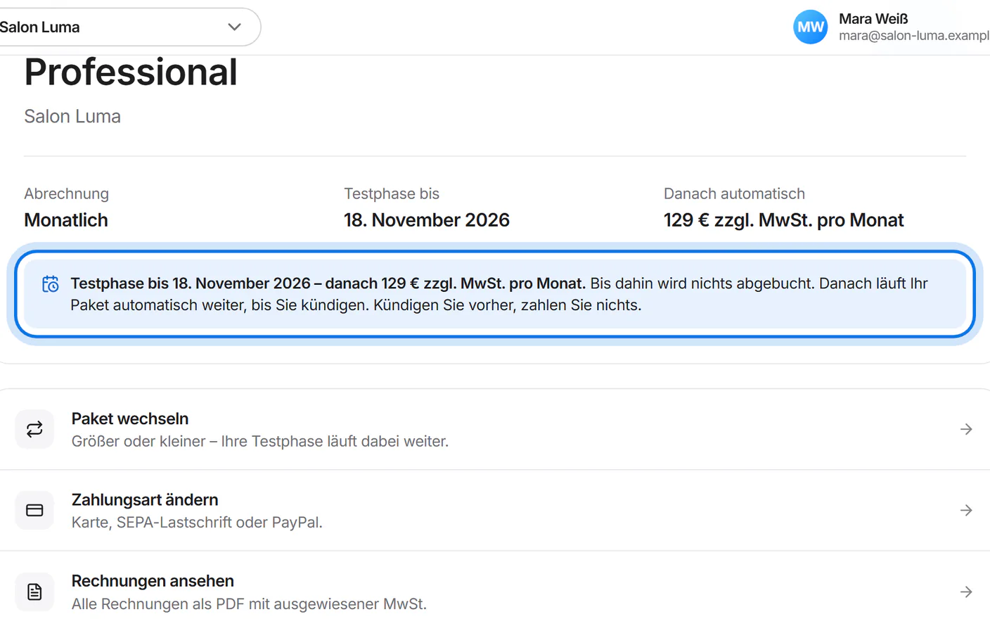Open the Salon Luma dropdown selector
Image resolution: width=990 pixels, height=619 pixels.
127,27
